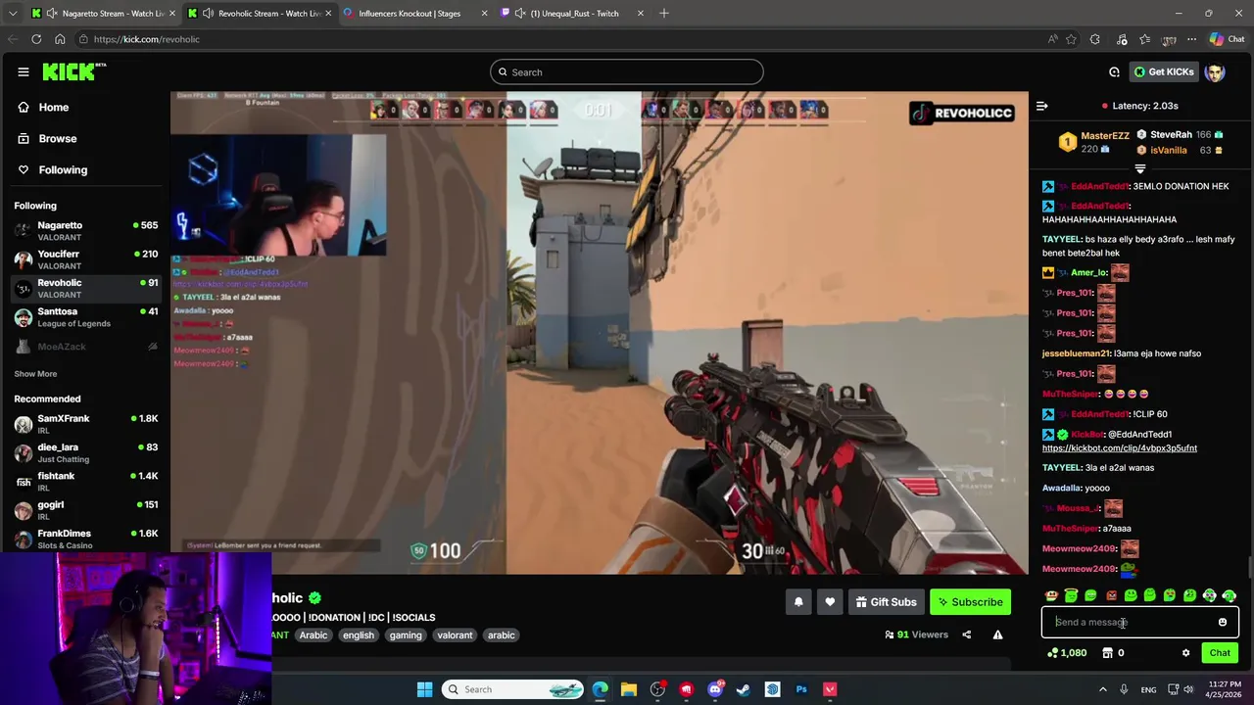Open the kickbot.com clip link
Viewport: 1254px width, 705px height.
click(1120, 448)
